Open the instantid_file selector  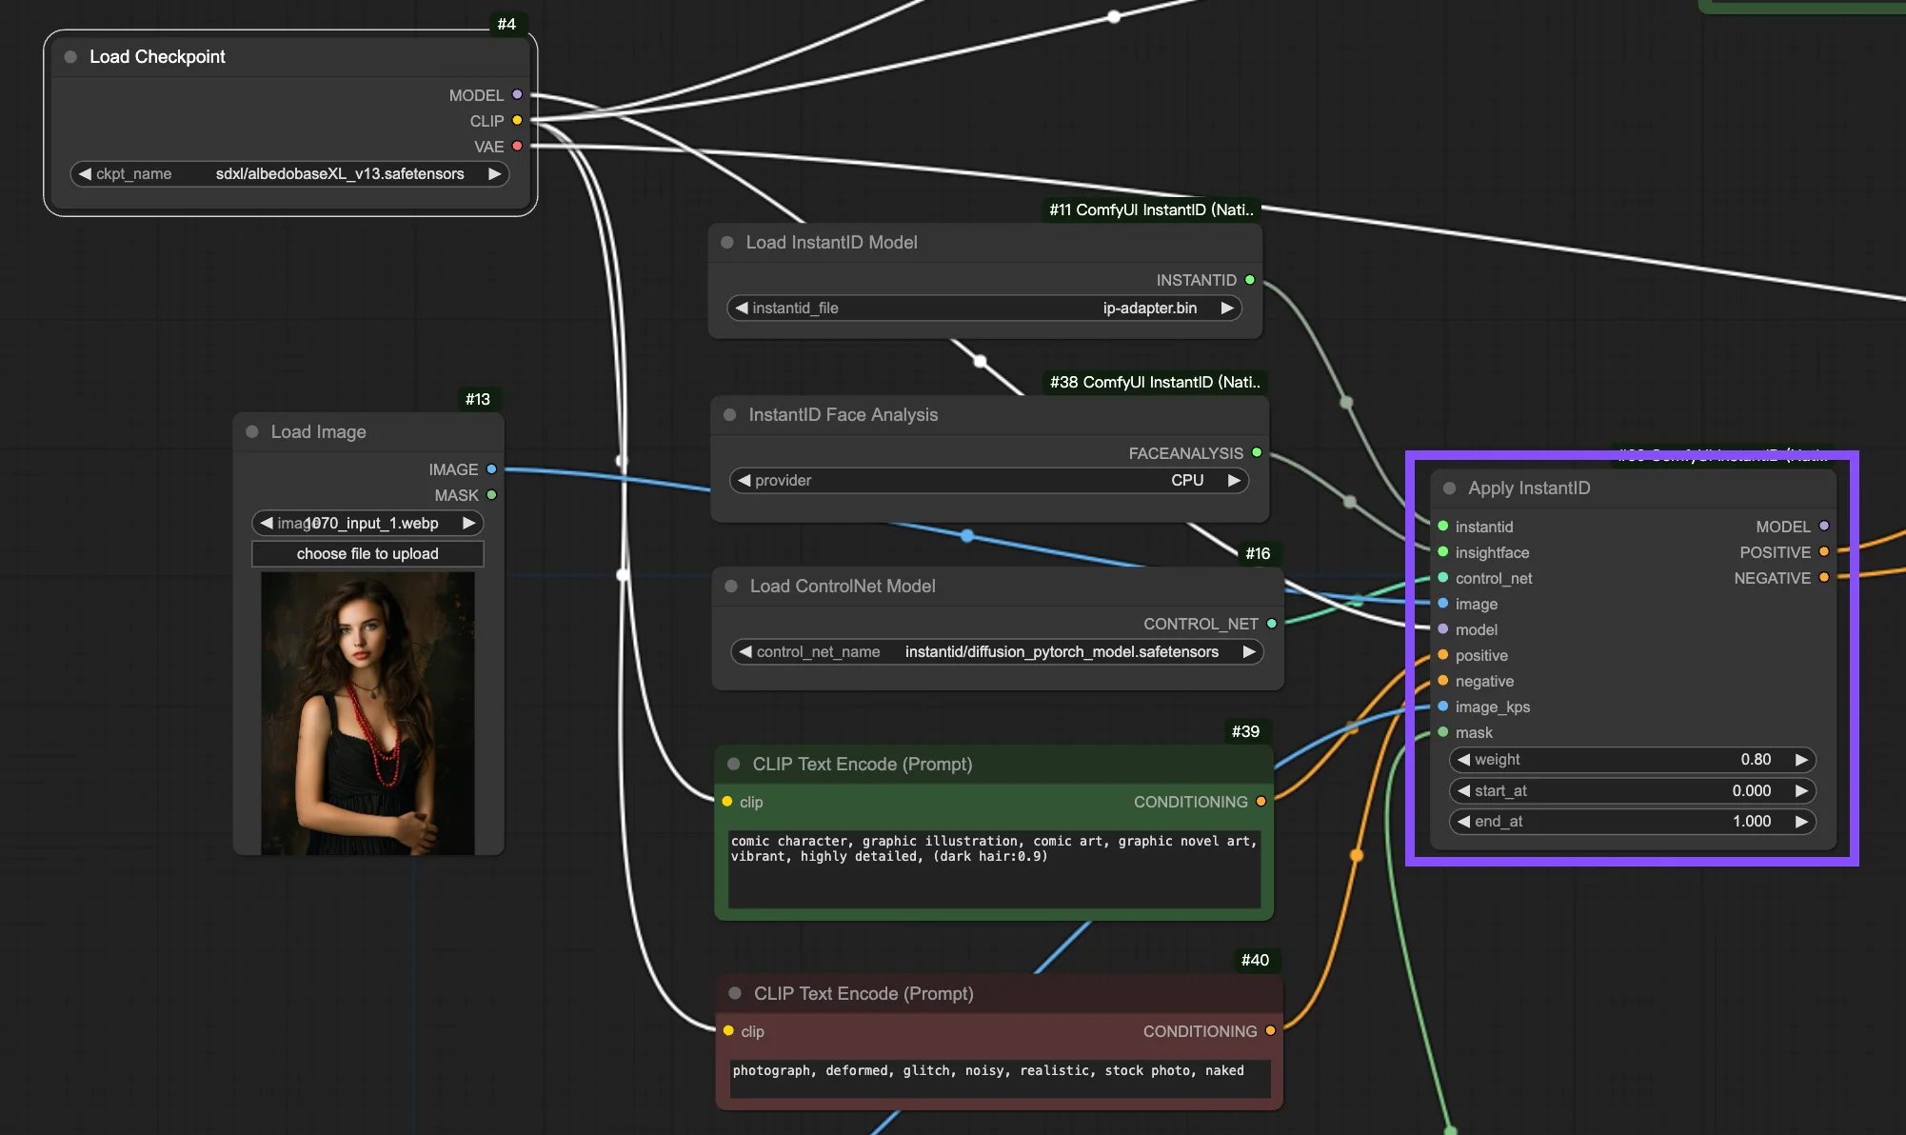pos(984,309)
